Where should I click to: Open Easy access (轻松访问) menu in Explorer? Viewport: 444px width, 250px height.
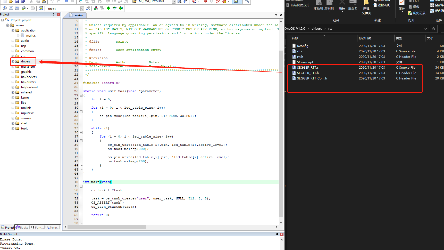pos(383,5)
